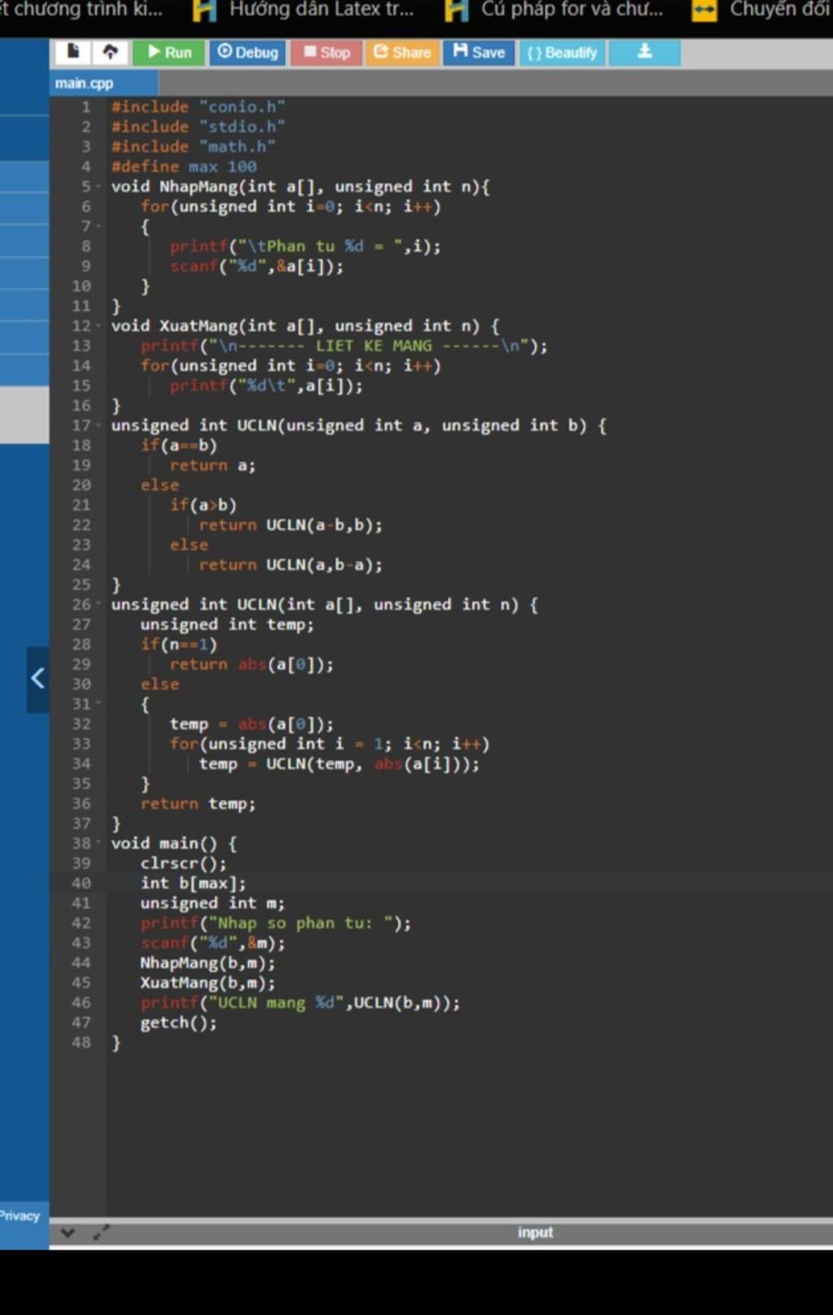Stop program execution
Viewport: 833px width, 1315px height.
326,52
